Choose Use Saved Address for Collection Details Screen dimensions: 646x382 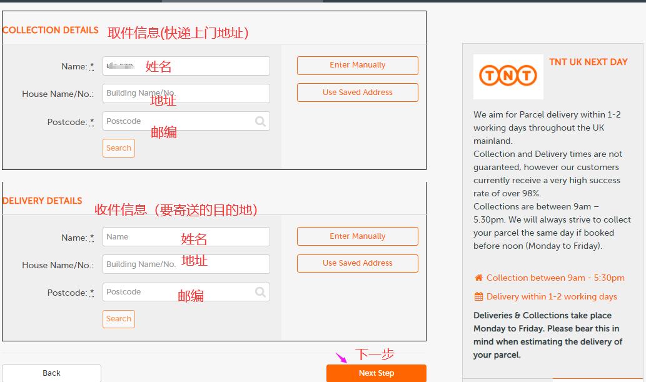[357, 93]
